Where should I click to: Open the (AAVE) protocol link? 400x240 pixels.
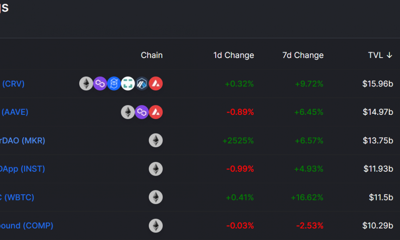pos(14,112)
